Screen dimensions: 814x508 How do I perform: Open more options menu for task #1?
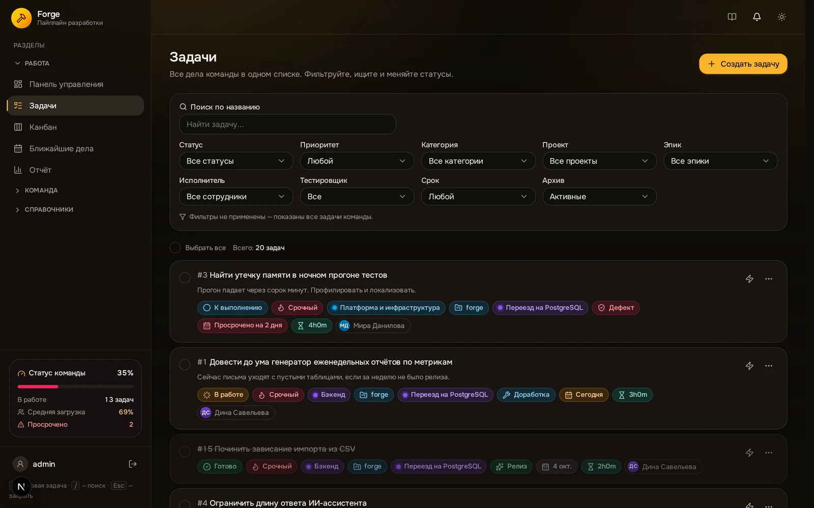769,366
